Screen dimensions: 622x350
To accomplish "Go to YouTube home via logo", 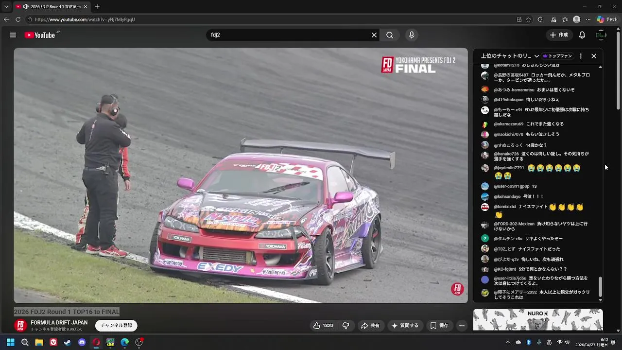I will tap(40, 35).
